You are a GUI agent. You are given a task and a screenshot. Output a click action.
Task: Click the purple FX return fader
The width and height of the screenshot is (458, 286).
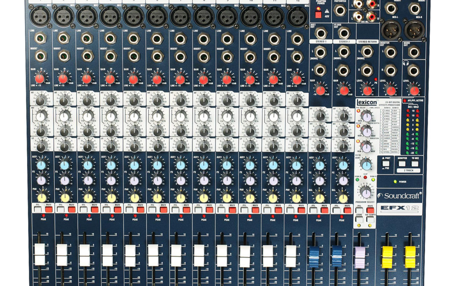pos(360,257)
